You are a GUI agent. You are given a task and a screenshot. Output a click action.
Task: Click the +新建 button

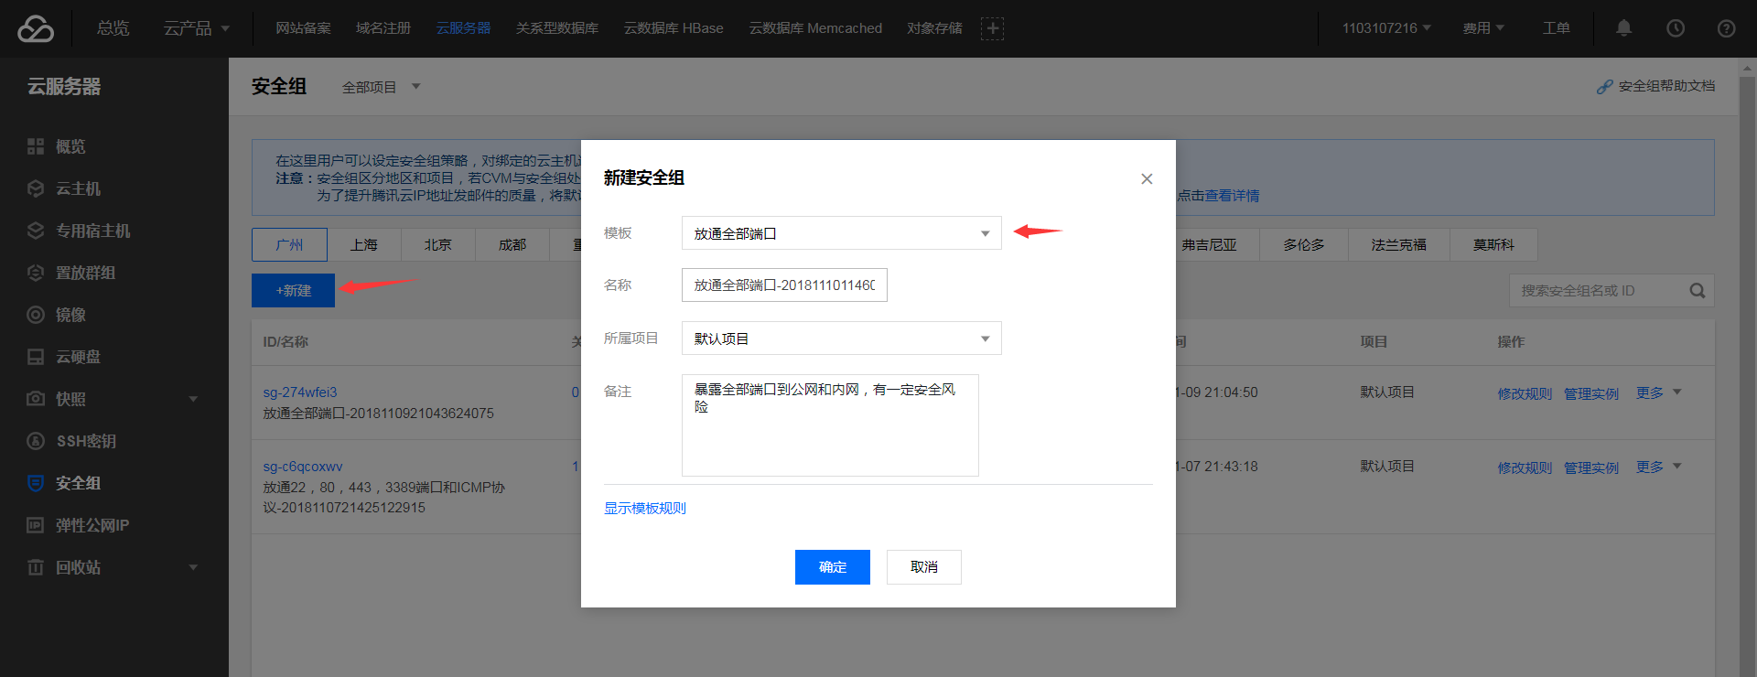tap(293, 291)
